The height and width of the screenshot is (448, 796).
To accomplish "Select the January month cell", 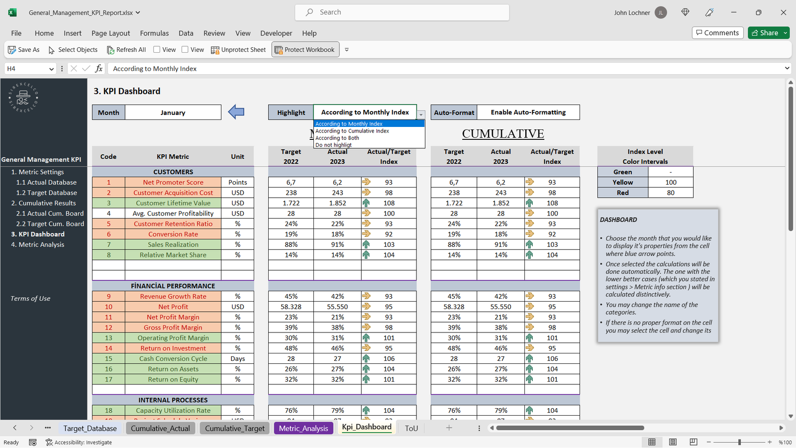I will [173, 112].
